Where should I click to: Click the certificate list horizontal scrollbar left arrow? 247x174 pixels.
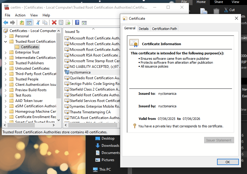66,125
